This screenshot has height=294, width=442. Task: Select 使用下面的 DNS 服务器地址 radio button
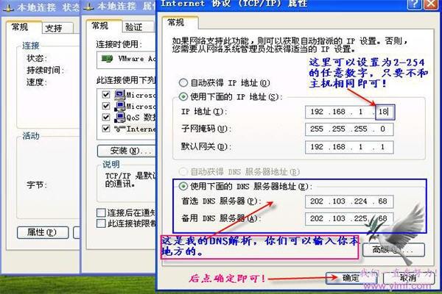click(x=183, y=186)
